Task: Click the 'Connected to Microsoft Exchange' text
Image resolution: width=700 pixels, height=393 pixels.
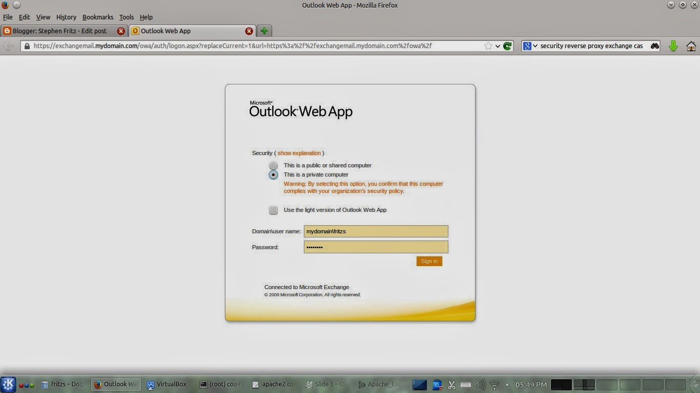Action: coord(306,288)
